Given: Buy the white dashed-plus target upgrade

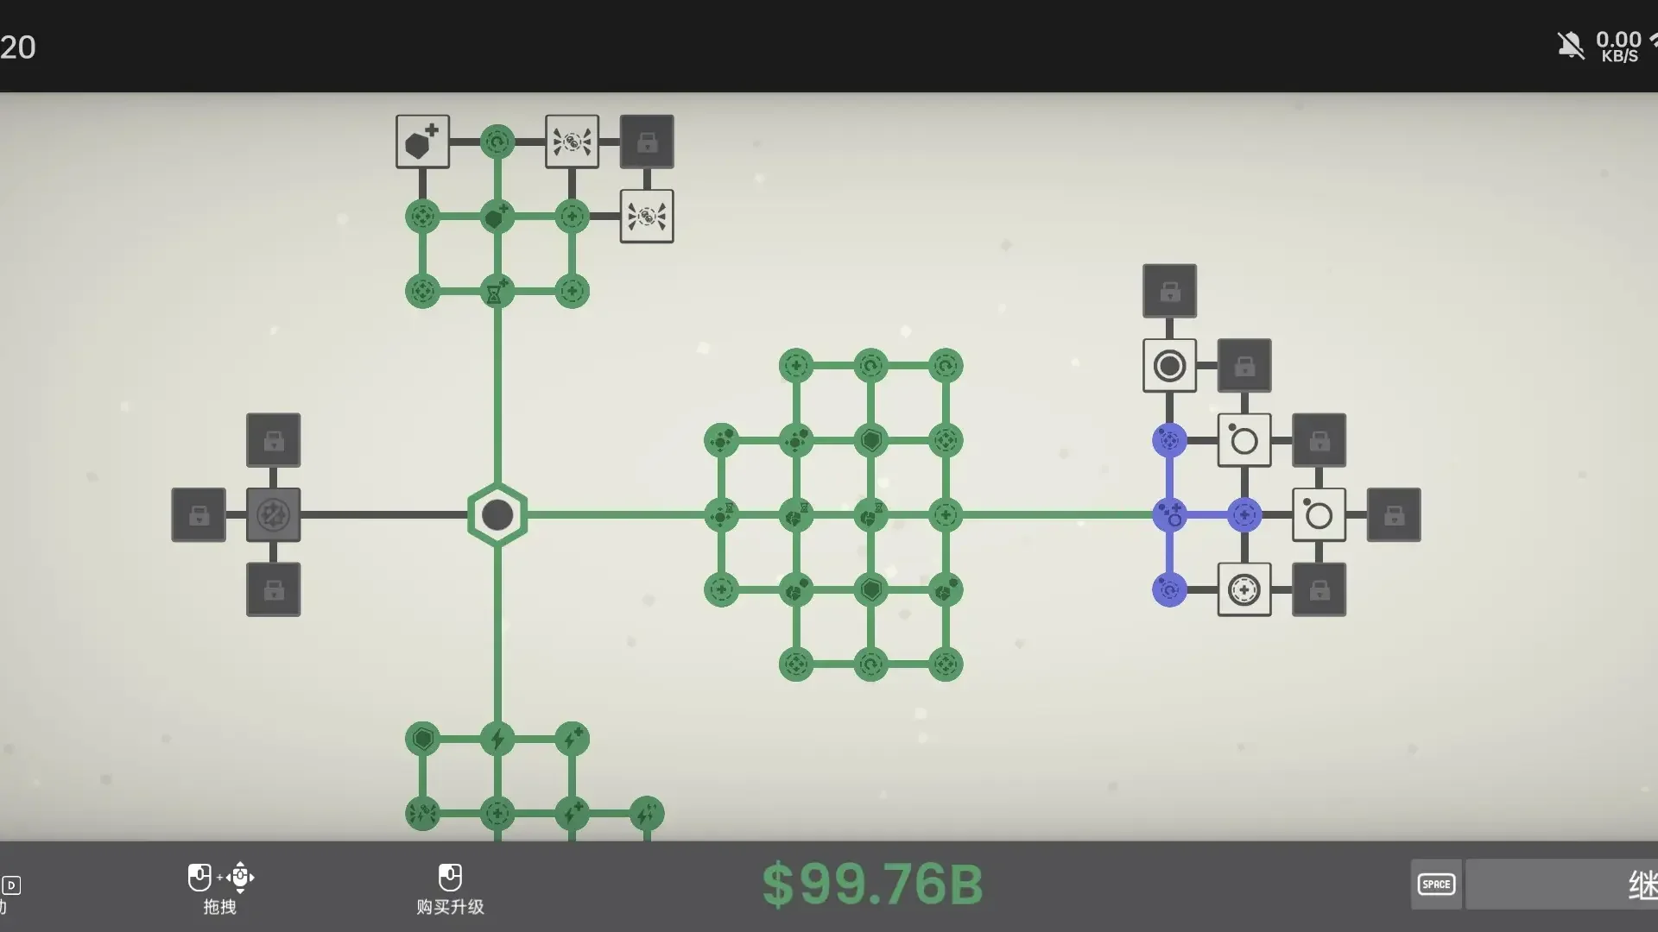Looking at the screenshot, I should click(x=1244, y=590).
